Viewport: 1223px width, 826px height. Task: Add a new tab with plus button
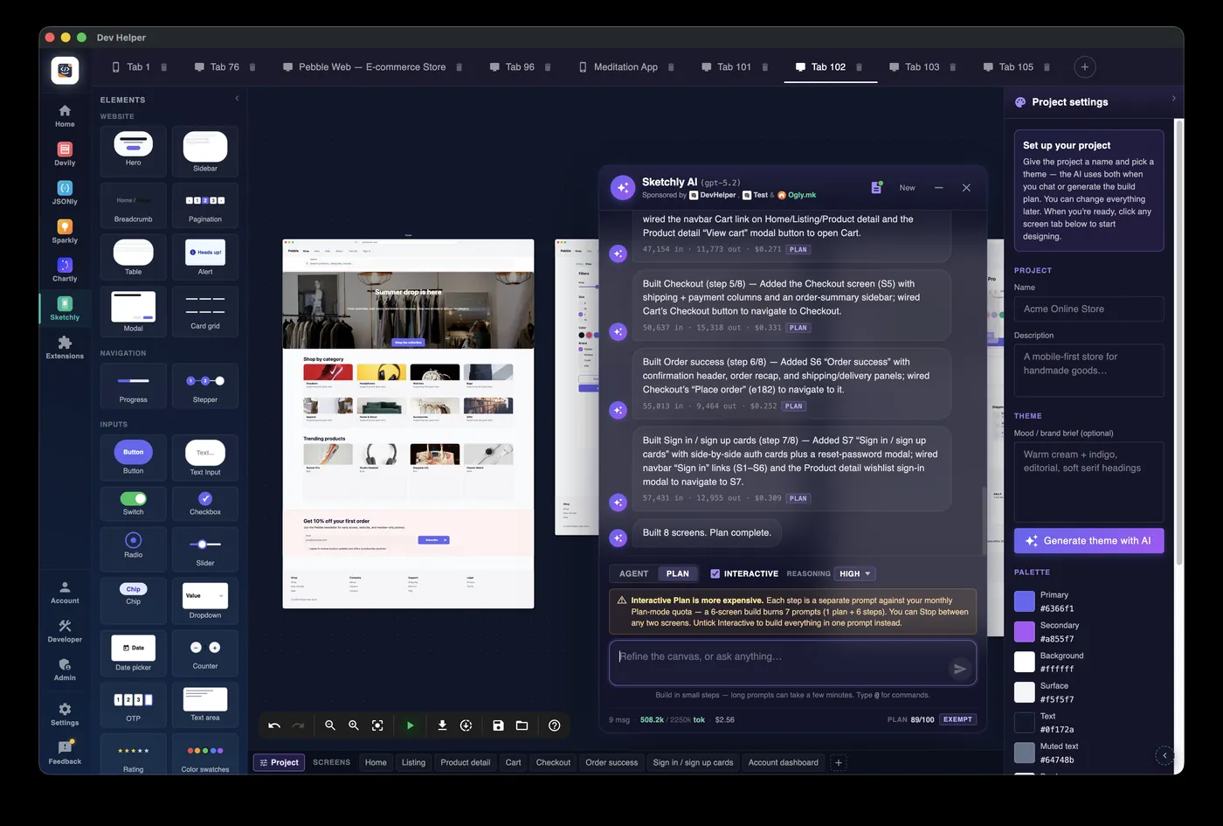point(1084,67)
